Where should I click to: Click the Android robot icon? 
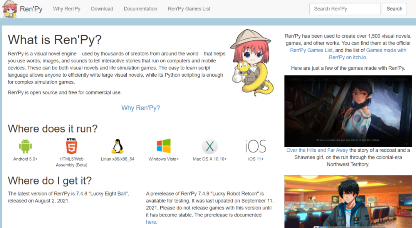tap(25, 146)
